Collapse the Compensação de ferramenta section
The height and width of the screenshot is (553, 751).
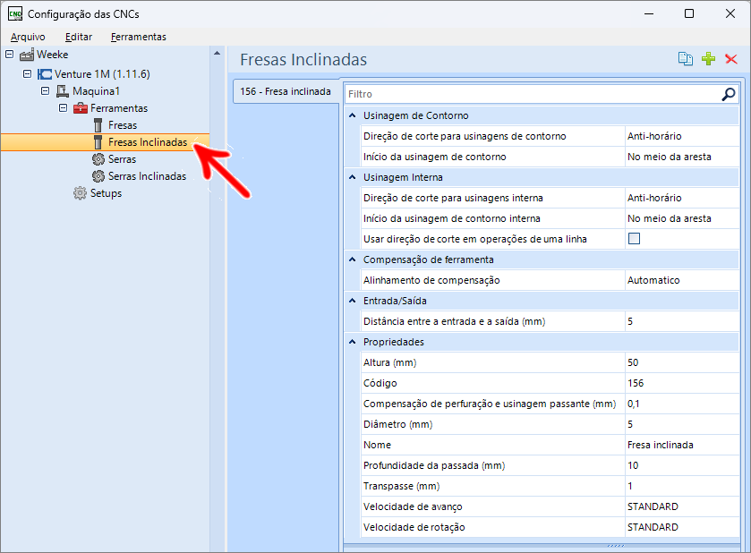click(353, 259)
